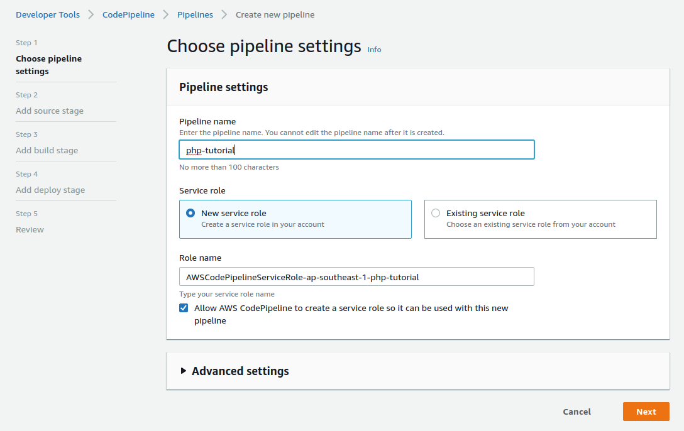684x431 pixels.
Task: Select Step 1 Choose pipeline settings
Action: 48,65
